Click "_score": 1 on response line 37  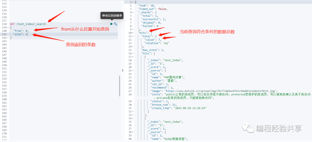point(156,129)
